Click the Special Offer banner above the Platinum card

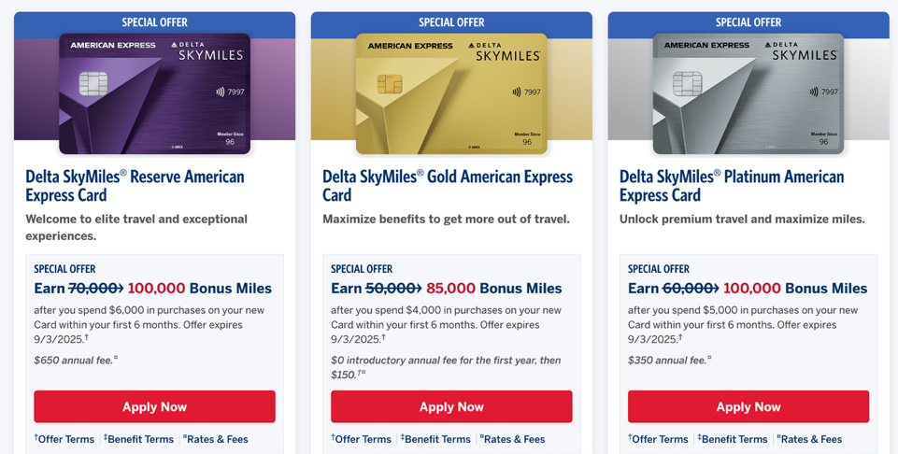pos(748,23)
